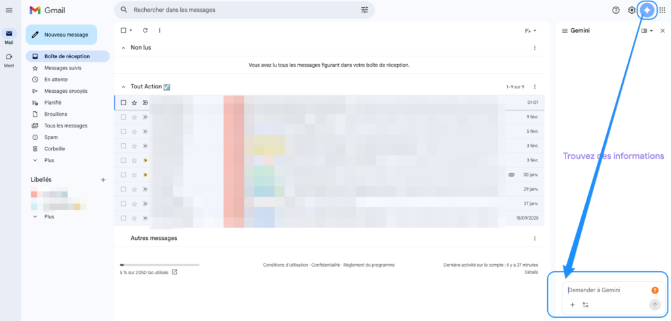
Task: Open the Messages envoyés folder
Action: click(66, 91)
